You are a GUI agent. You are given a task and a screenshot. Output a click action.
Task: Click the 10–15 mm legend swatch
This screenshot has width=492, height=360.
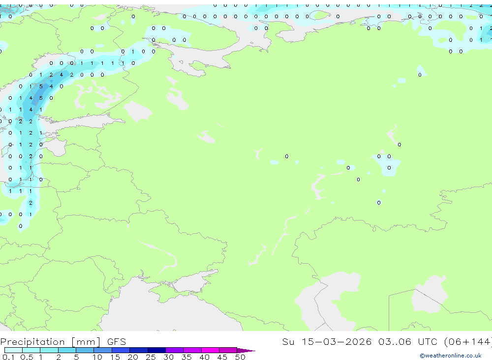click(103, 350)
